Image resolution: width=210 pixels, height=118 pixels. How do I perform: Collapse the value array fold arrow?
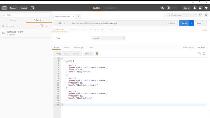pos(60,61)
